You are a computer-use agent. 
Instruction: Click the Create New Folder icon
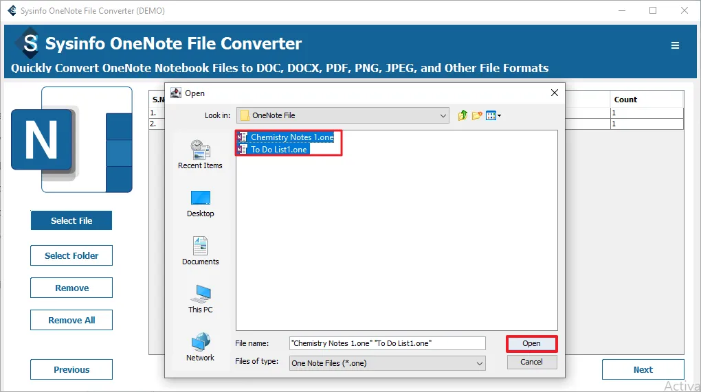click(477, 115)
